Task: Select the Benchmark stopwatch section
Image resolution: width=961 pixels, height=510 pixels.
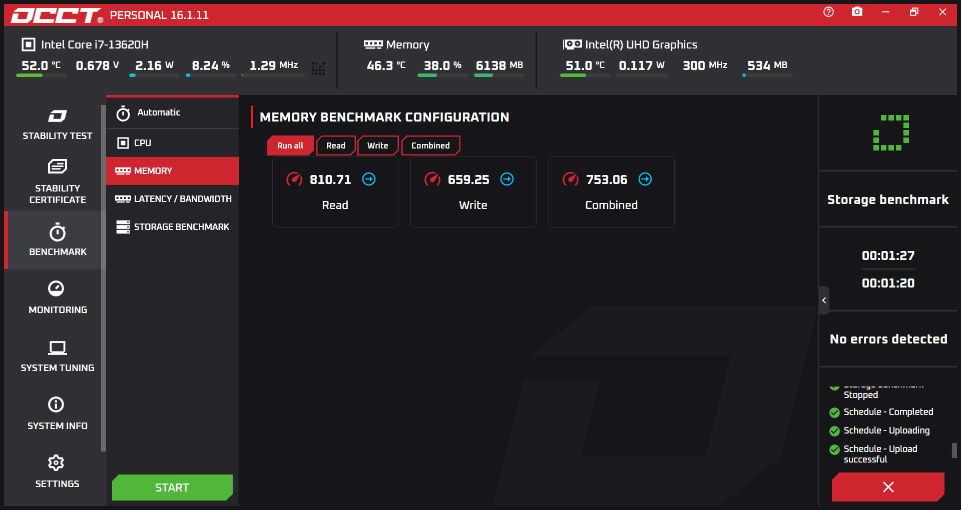Action: tap(57, 240)
